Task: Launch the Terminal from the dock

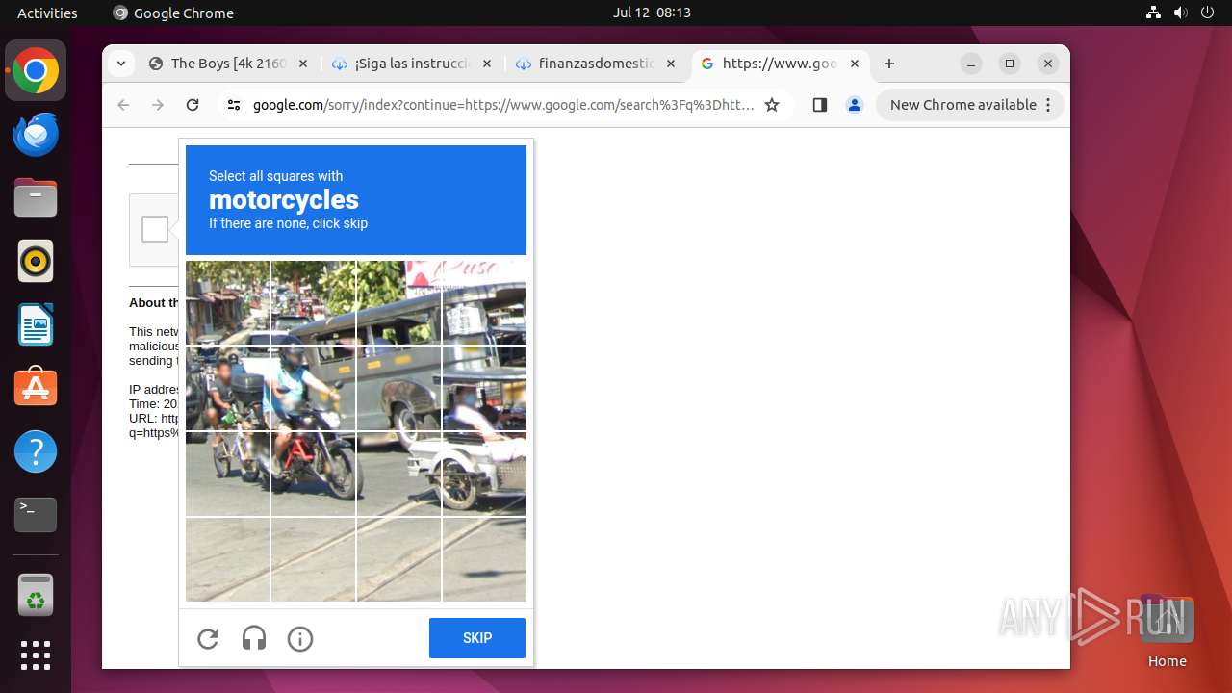Action: point(36,515)
